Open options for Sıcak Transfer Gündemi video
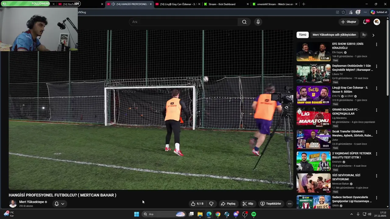This screenshot has width=390, height=219. [377, 132]
